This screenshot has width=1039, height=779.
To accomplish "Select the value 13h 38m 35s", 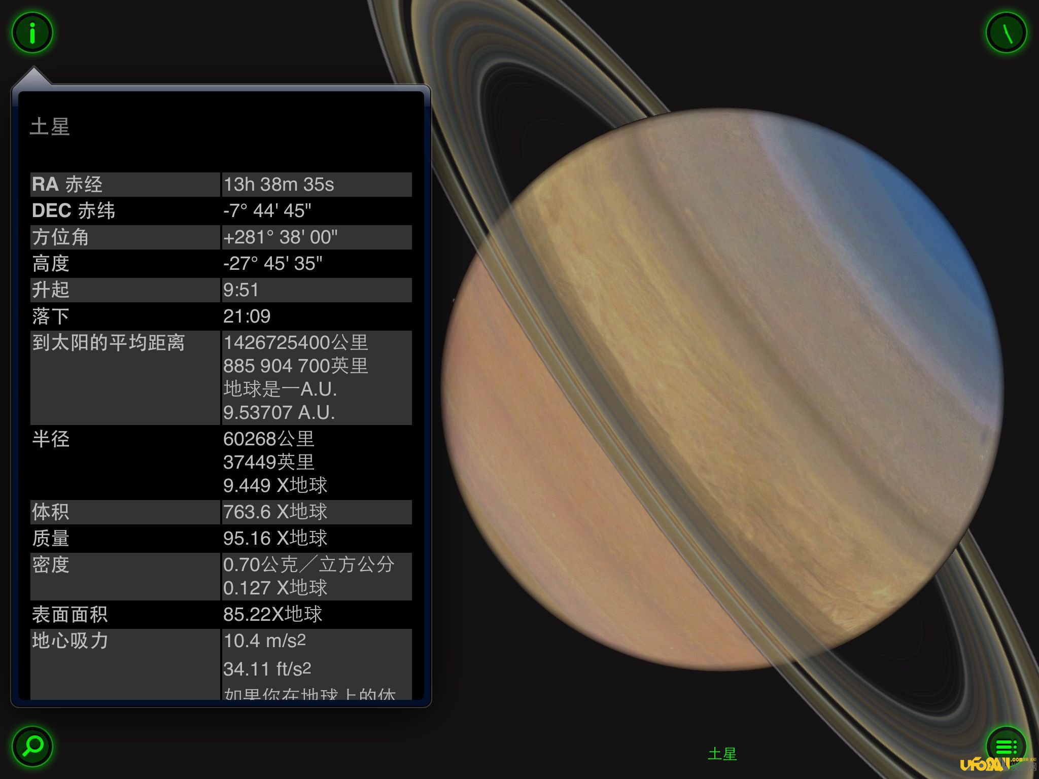I will tap(279, 184).
